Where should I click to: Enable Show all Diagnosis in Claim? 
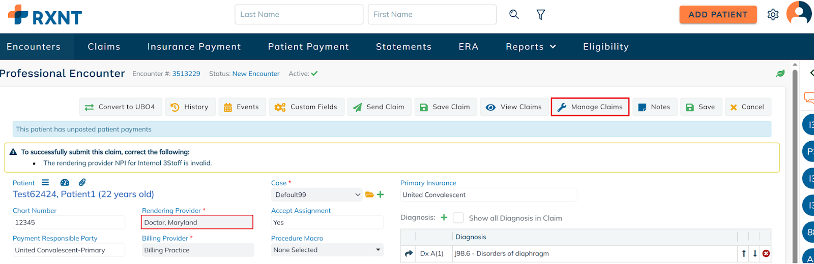click(x=458, y=218)
